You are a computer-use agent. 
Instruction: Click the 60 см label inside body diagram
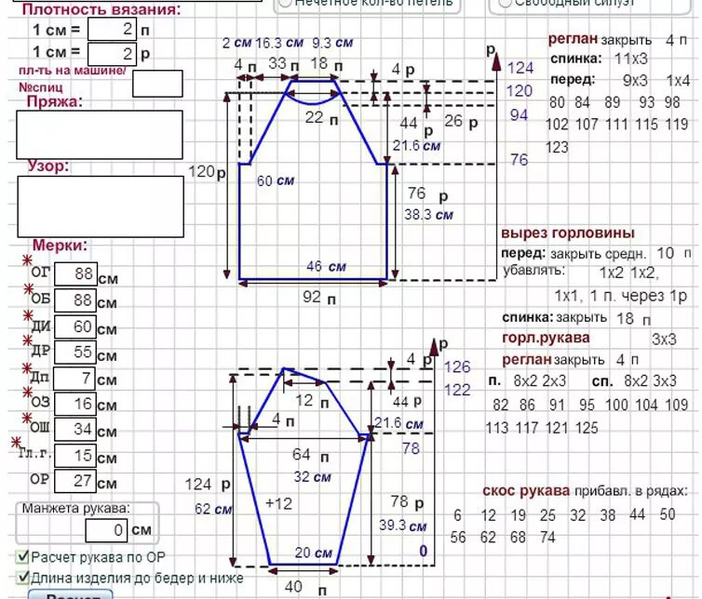[276, 180]
